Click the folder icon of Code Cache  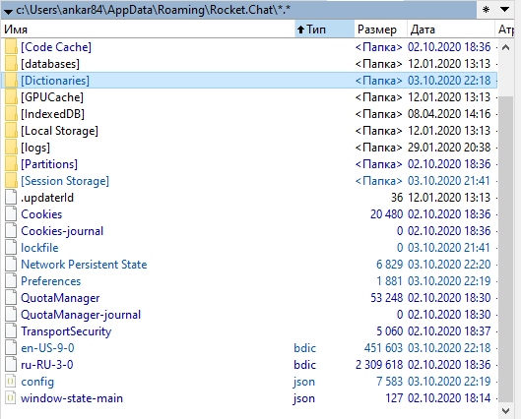11,47
